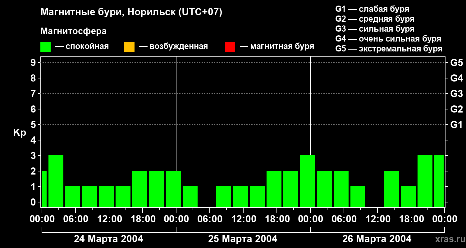Click the '26 Марта 2004' date label
This screenshot has width=466, height=248.
click(377, 239)
